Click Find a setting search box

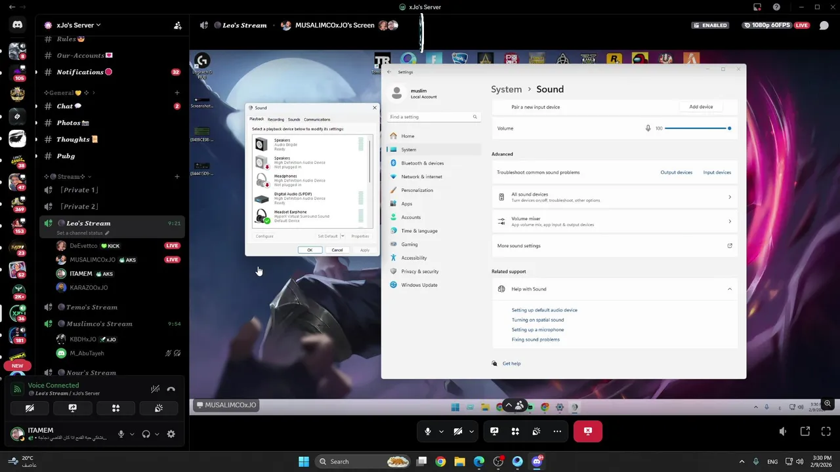(x=433, y=117)
